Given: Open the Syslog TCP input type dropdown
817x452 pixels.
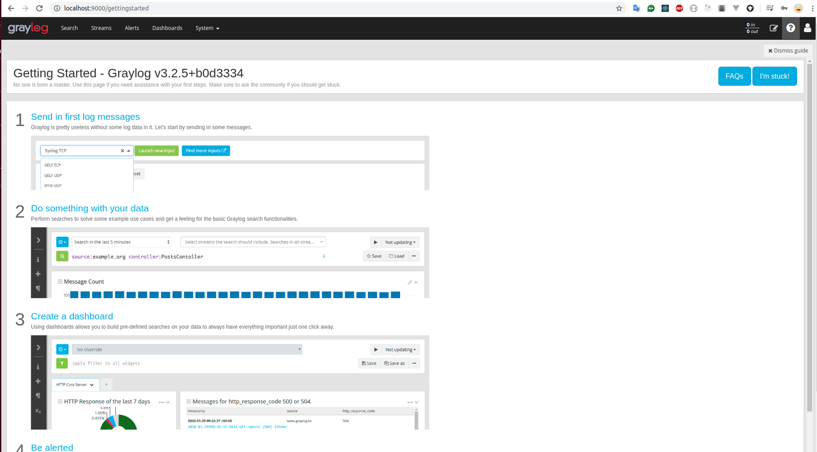Looking at the screenshot, I should [87, 151].
